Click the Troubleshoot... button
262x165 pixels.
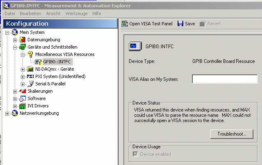pyautogui.click(x=232, y=134)
